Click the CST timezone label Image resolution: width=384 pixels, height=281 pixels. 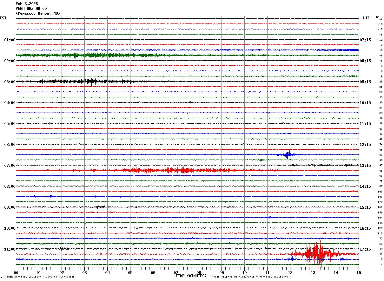point(3,18)
